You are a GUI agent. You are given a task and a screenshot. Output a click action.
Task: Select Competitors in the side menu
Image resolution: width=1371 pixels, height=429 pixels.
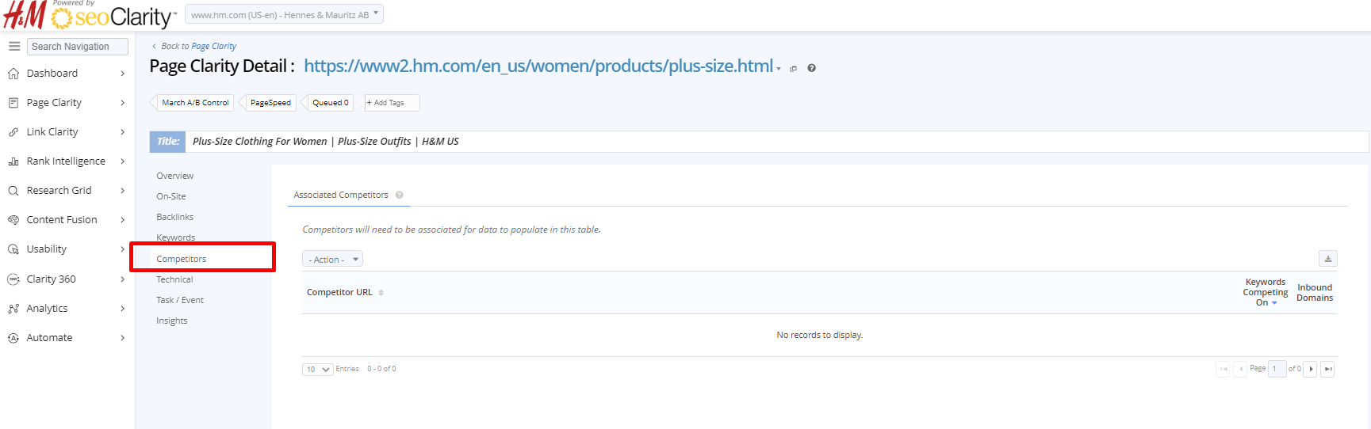(182, 259)
